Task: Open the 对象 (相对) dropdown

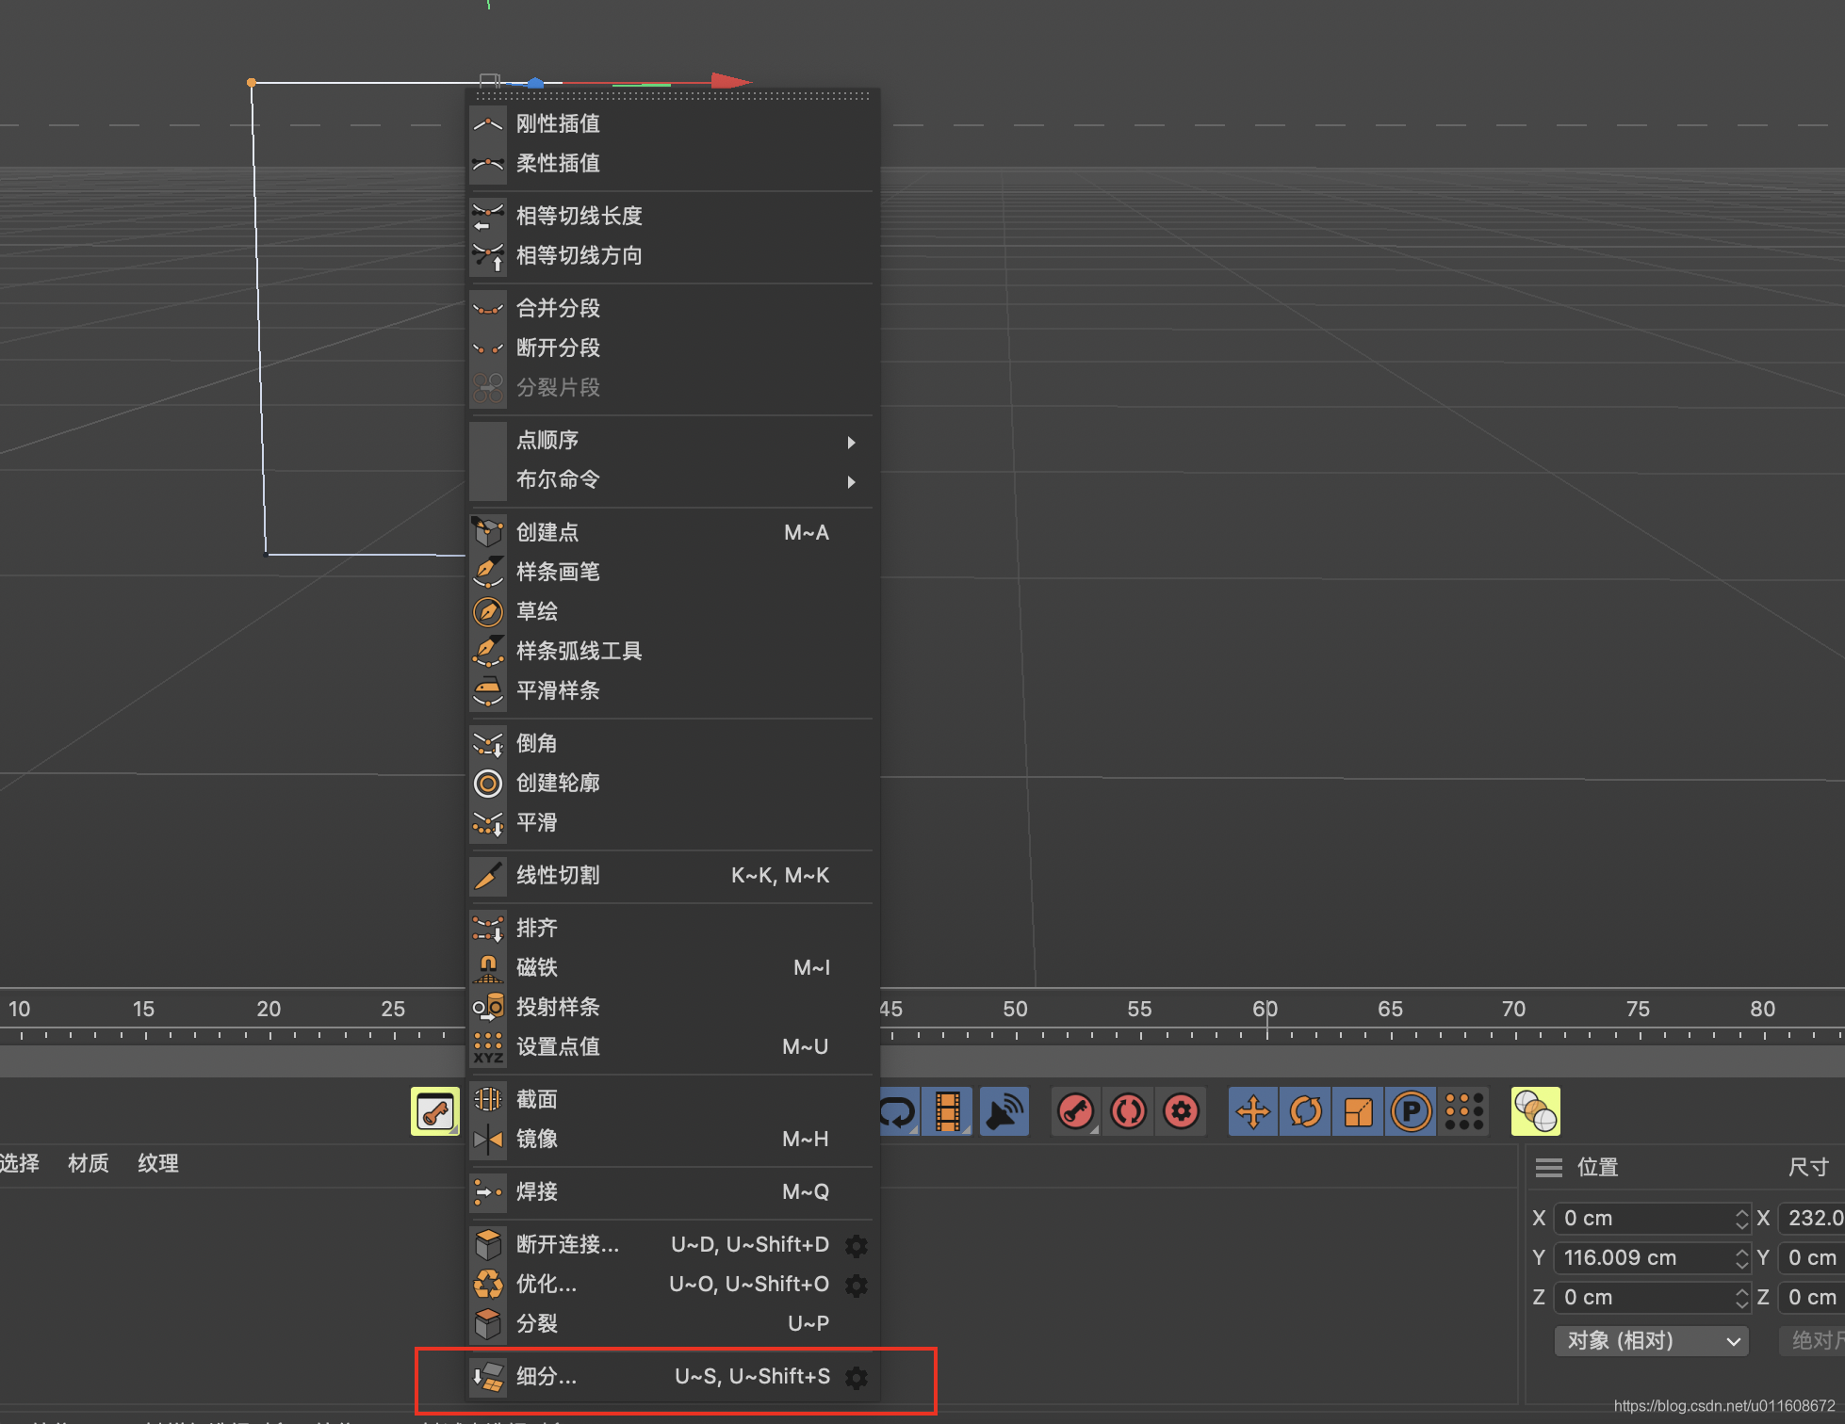Action: pyautogui.click(x=1652, y=1340)
